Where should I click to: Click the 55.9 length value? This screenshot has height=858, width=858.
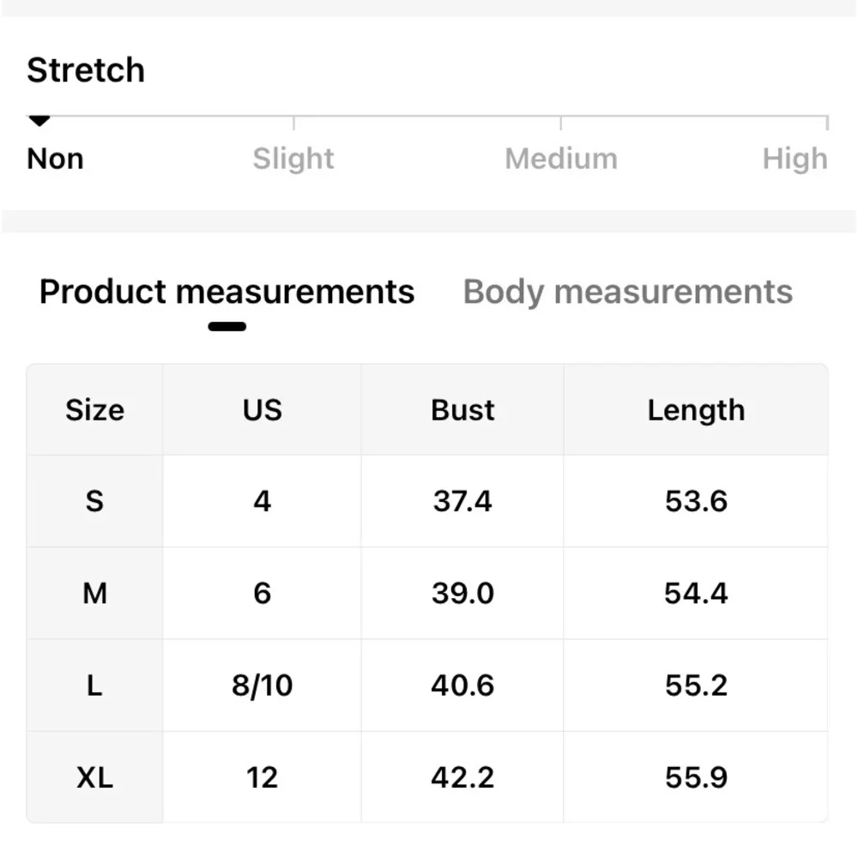coord(696,777)
